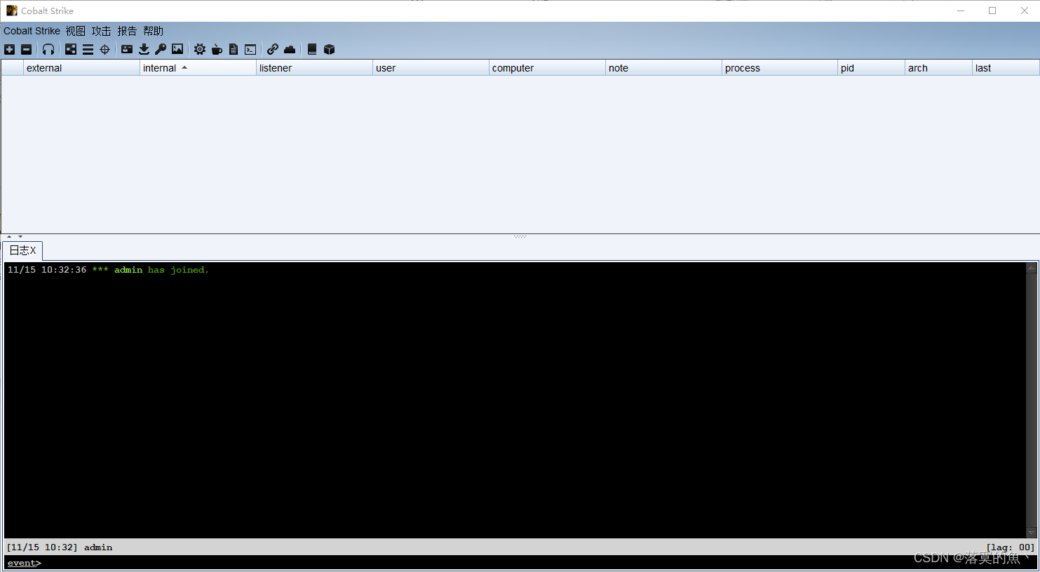Click the terminal scripted web delivery icon
The image size is (1040, 572).
250,49
